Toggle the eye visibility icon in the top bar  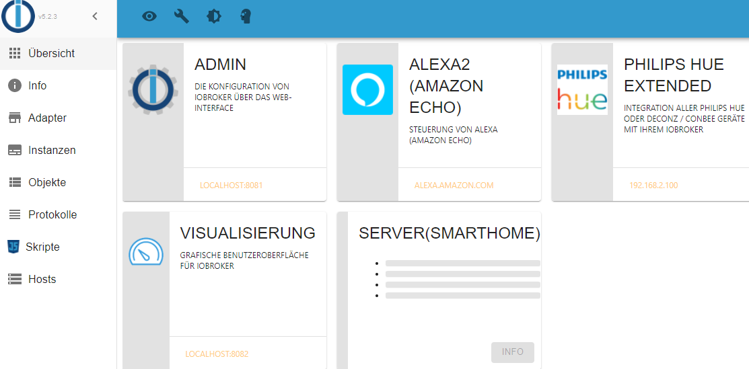click(x=149, y=16)
